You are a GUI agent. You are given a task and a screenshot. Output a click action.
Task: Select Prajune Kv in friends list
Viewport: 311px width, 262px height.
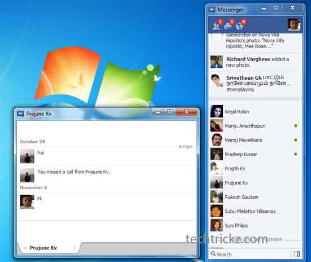coord(255,183)
